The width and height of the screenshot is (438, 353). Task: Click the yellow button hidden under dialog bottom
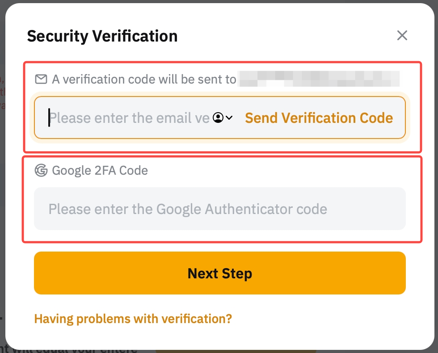pos(236,351)
